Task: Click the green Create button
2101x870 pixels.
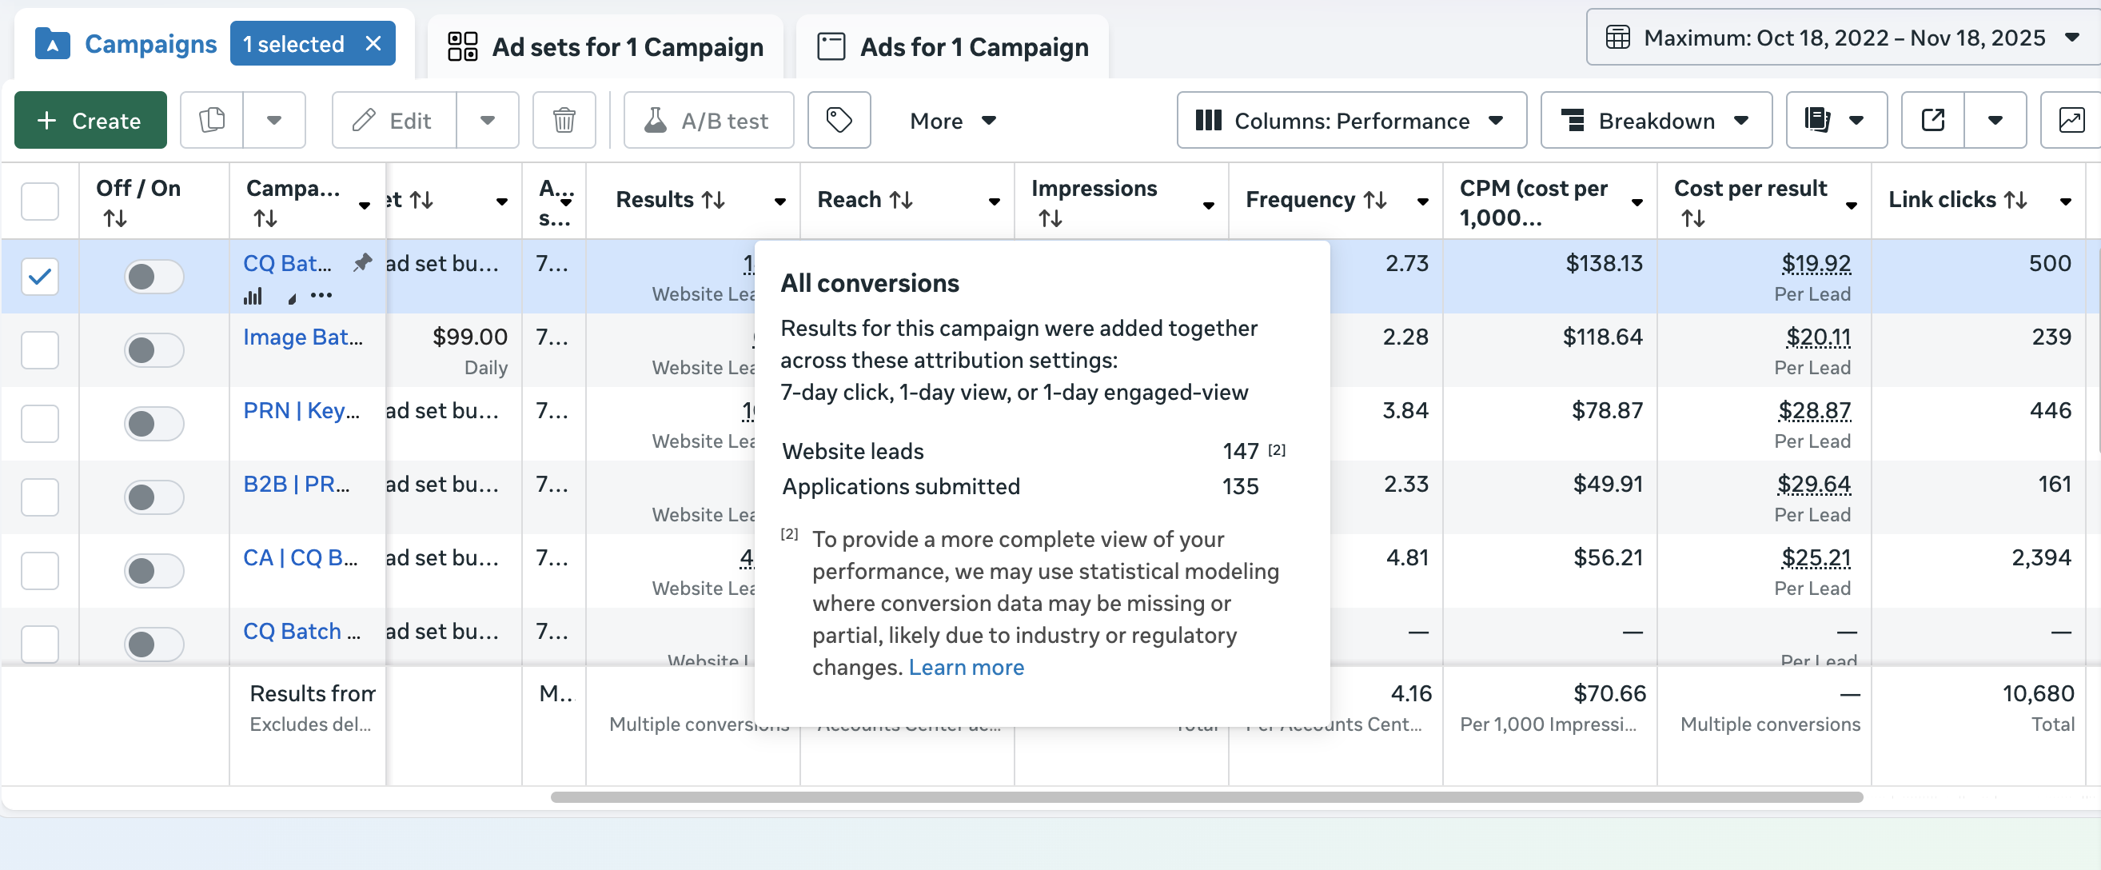Action: point(90,120)
